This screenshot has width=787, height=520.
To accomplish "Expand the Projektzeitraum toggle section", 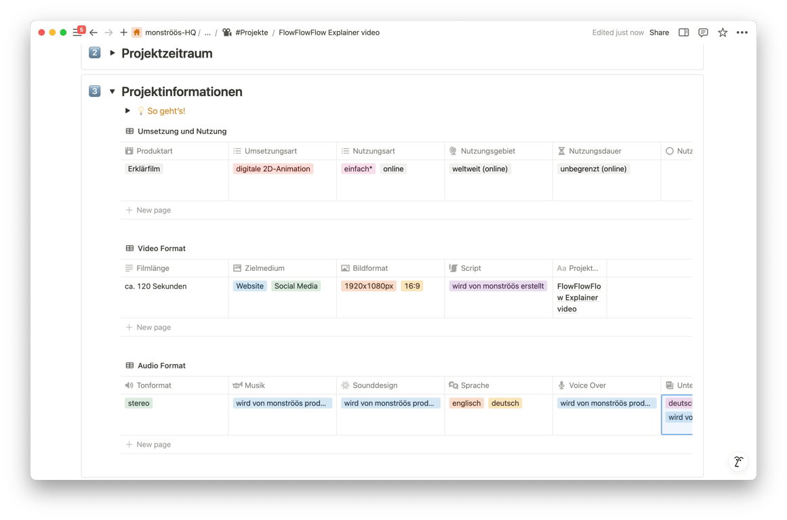I will [x=113, y=53].
